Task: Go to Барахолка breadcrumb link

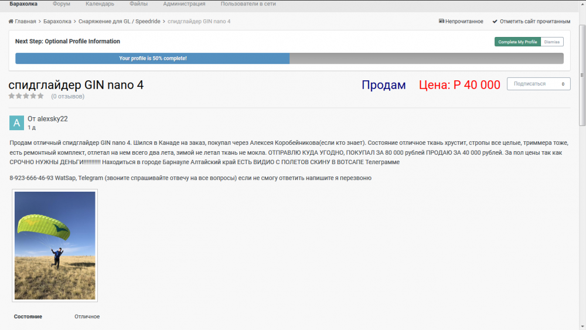Action: coord(57,21)
